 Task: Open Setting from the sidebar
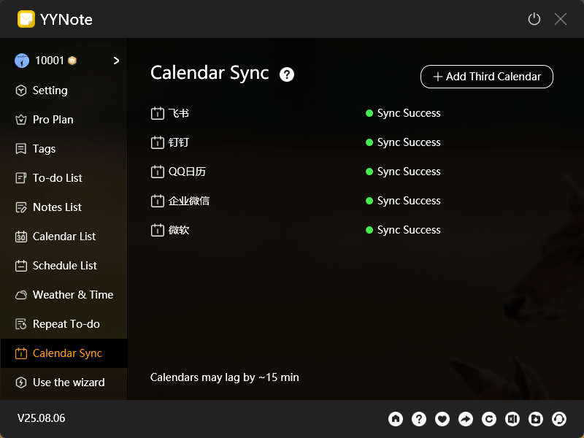(x=21, y=91)
